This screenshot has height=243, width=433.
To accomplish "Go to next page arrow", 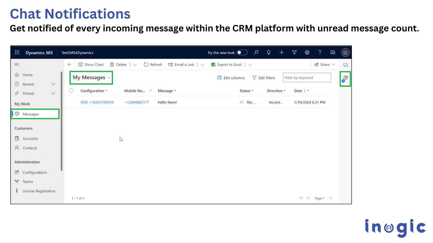I will 330,198.
